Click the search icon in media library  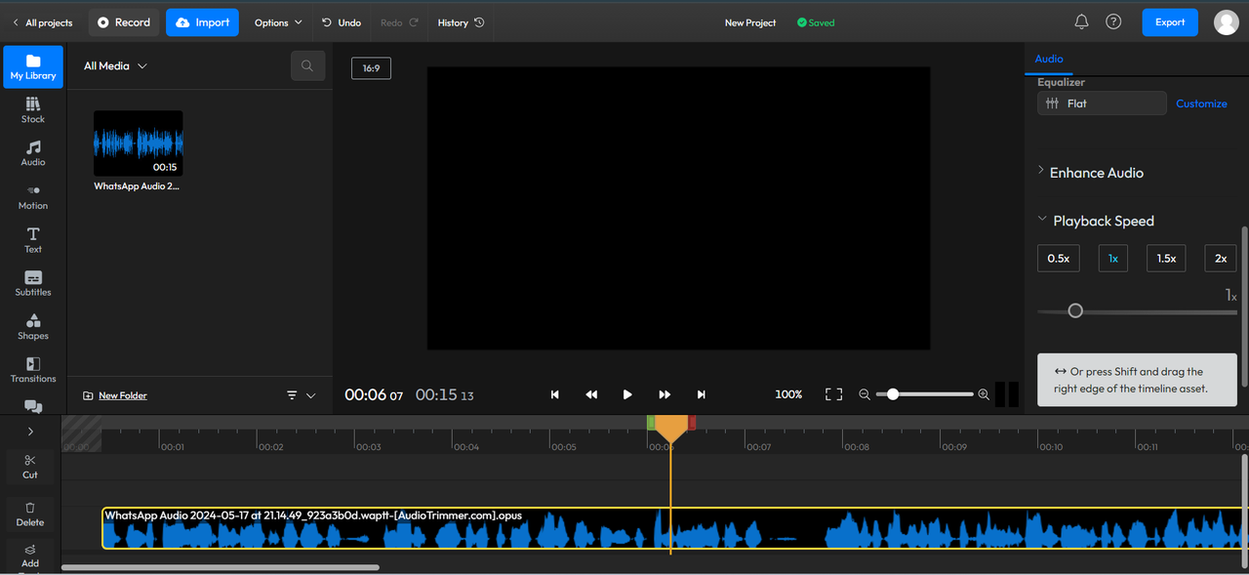(x=307, y=65)
